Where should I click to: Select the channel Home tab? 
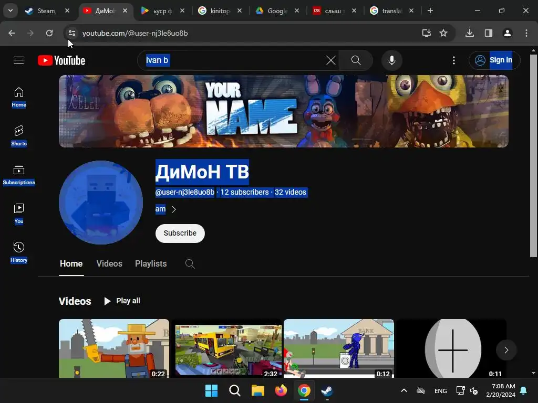(x=71, y=263)
